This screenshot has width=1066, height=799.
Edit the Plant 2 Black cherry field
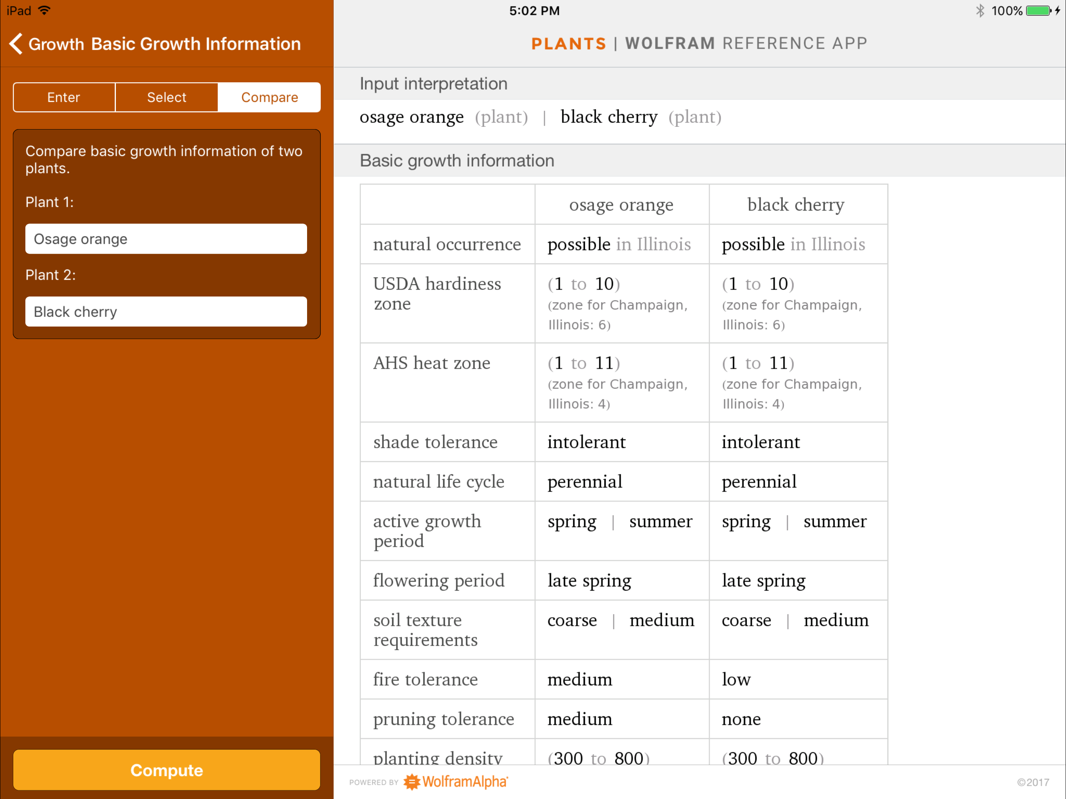coord(166,311)
